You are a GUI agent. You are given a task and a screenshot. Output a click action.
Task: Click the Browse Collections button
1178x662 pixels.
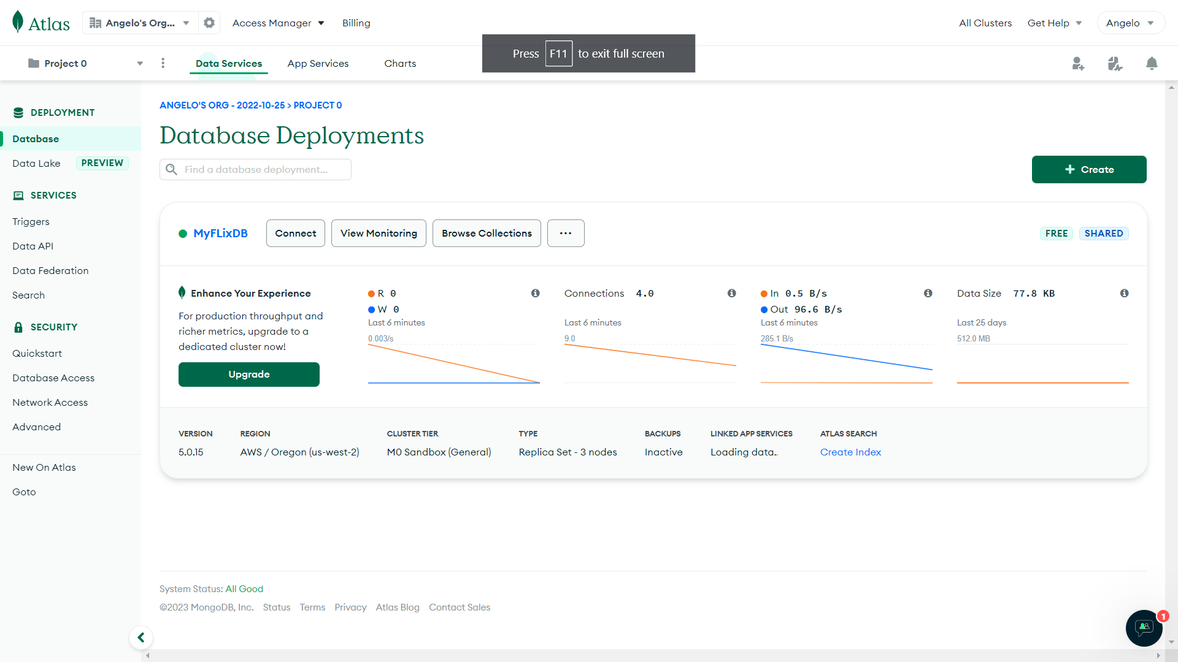487,233
